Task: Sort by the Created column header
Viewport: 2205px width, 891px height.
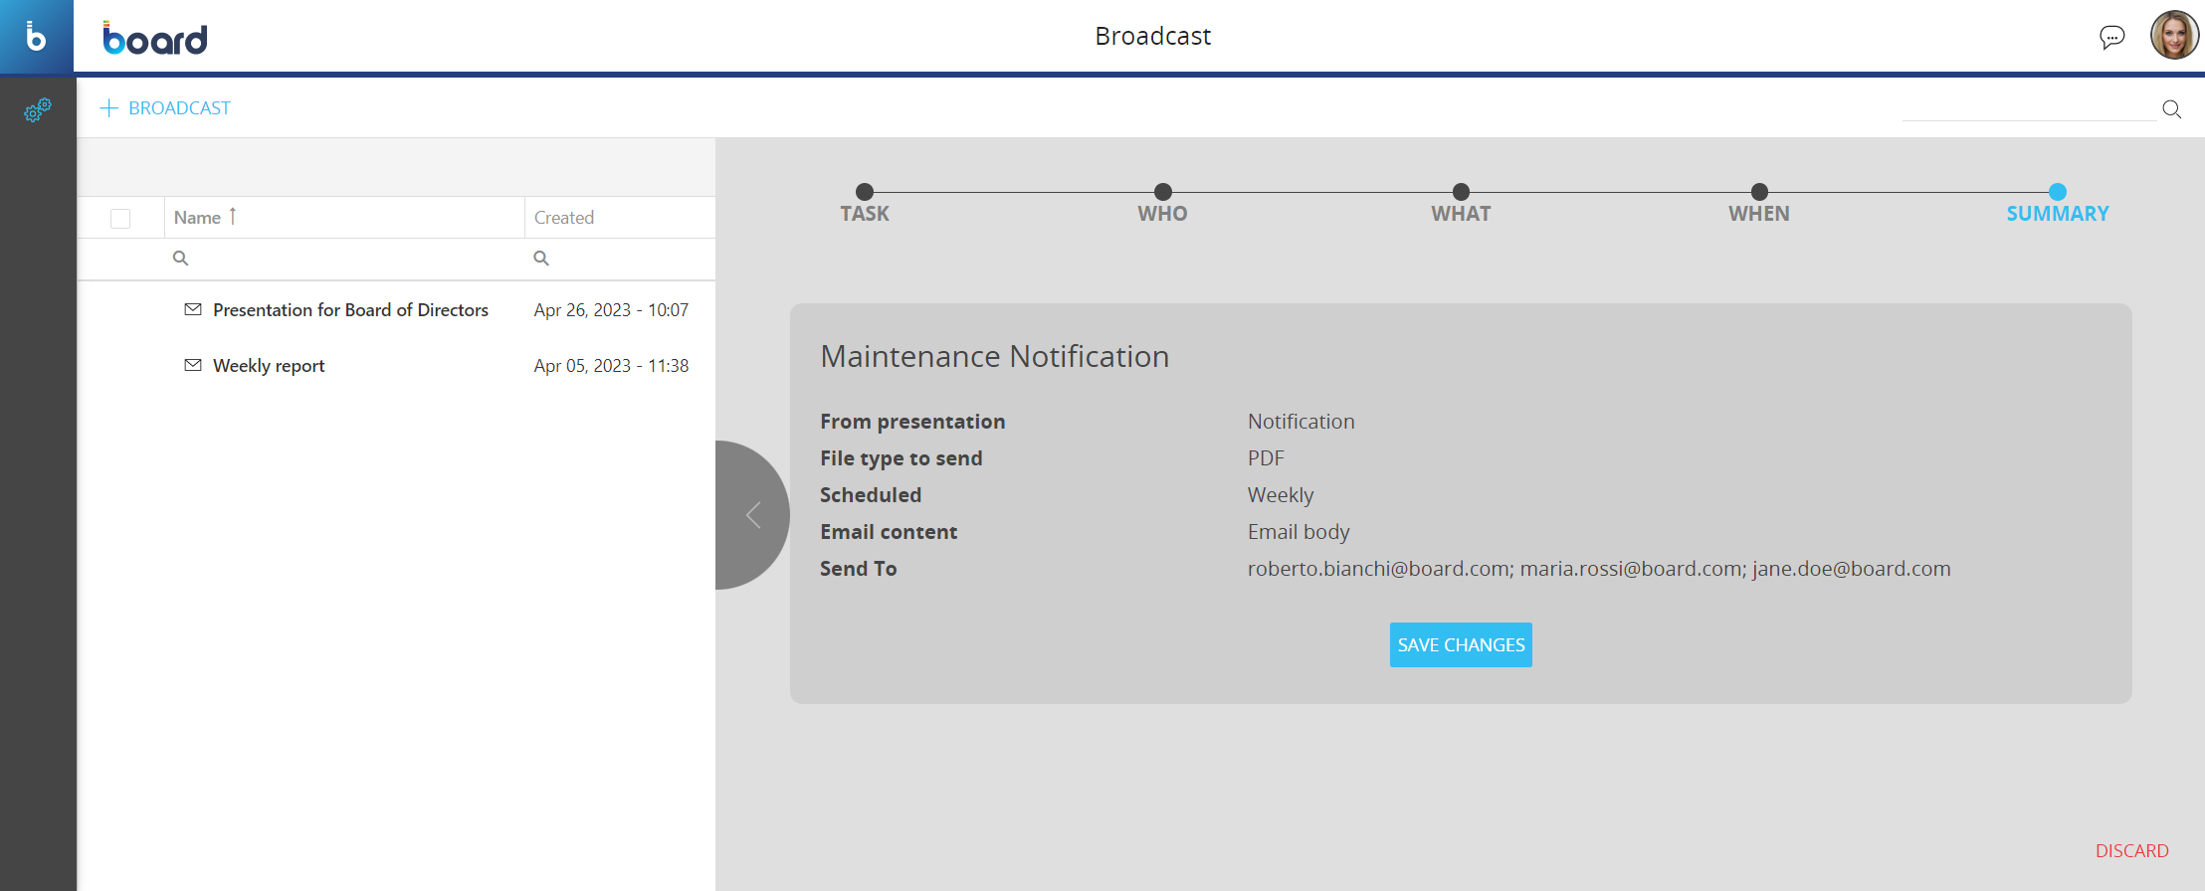Action: 564,218
